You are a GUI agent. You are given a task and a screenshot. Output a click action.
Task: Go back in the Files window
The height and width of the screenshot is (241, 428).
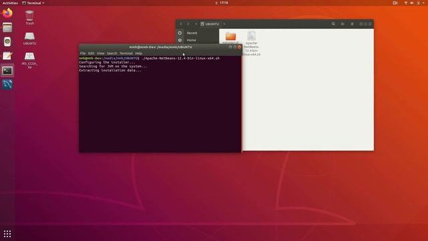(x=181, y=24)
